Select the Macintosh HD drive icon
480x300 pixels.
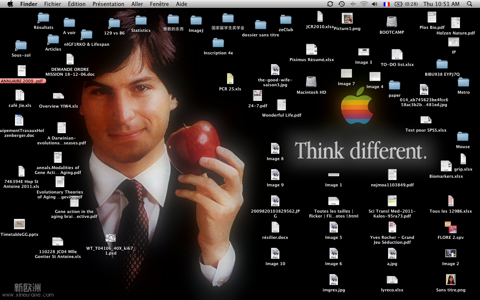[311, 82]
